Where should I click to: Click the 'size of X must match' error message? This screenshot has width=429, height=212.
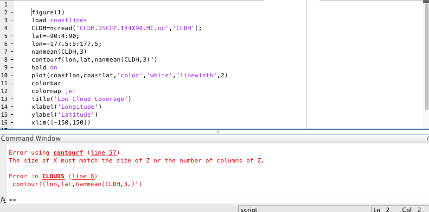click(x=136, y=161)
